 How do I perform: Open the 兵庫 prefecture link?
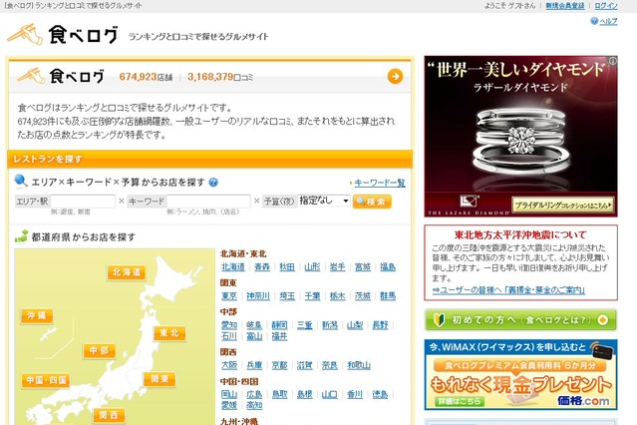[254, 365]
